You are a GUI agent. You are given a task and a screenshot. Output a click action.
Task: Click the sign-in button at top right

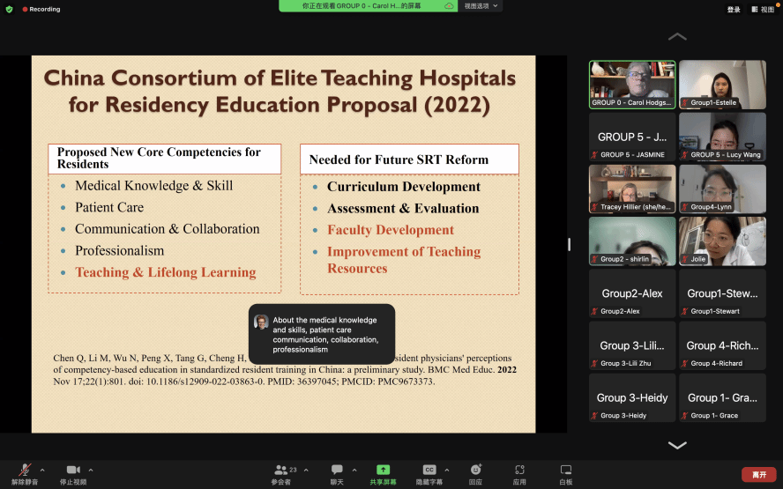point(734,9)
